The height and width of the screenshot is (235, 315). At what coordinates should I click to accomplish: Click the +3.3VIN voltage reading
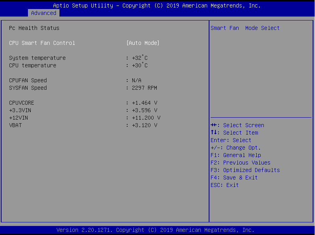(x=144, y=110)
